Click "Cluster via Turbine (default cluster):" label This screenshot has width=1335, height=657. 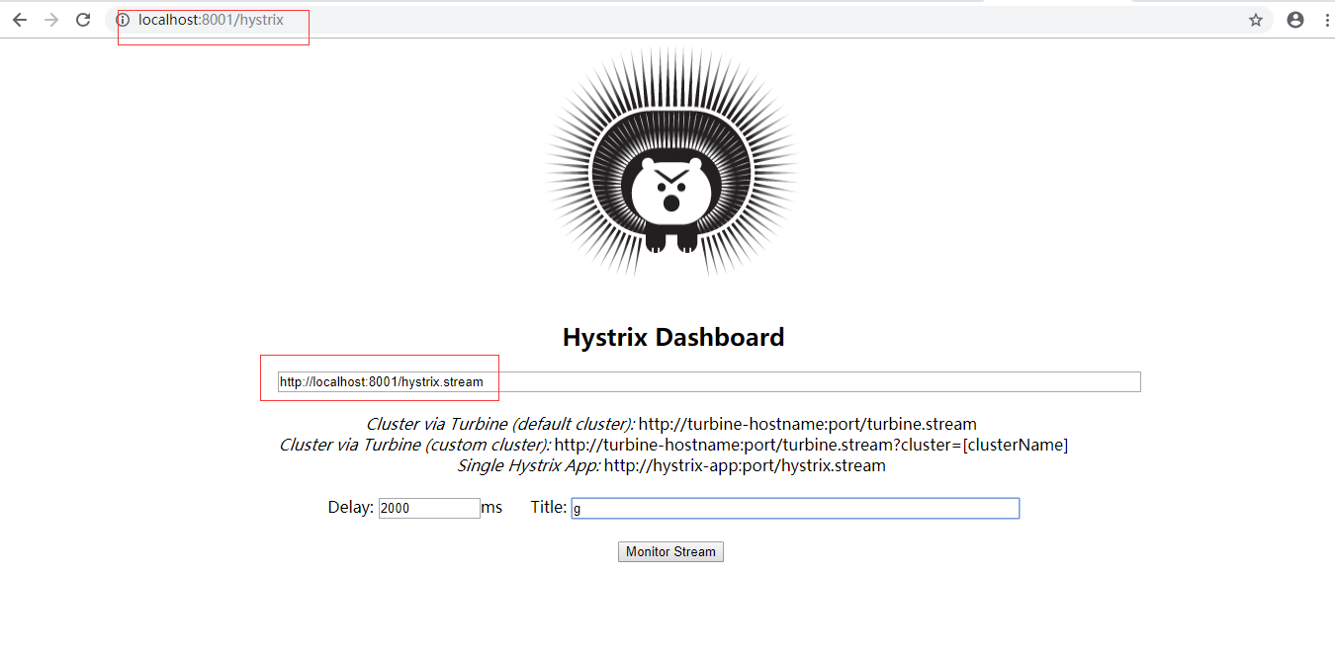coord(500,424)
